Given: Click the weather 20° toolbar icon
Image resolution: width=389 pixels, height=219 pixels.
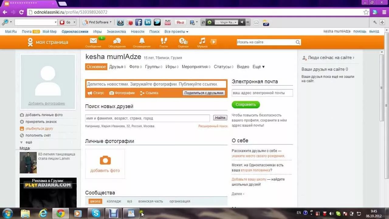Looking at the screenshot, I should tap(266, 23).
